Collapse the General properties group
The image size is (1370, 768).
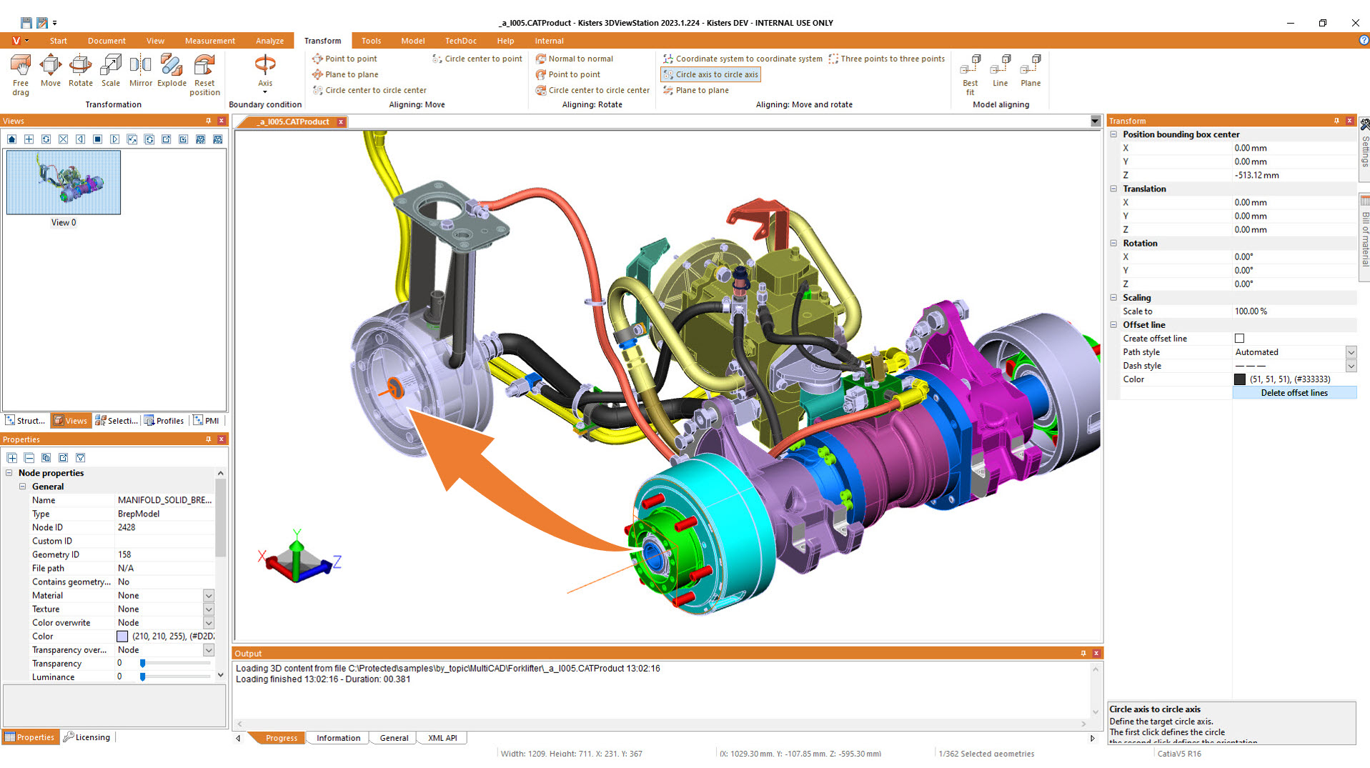[x=23, y=487]
